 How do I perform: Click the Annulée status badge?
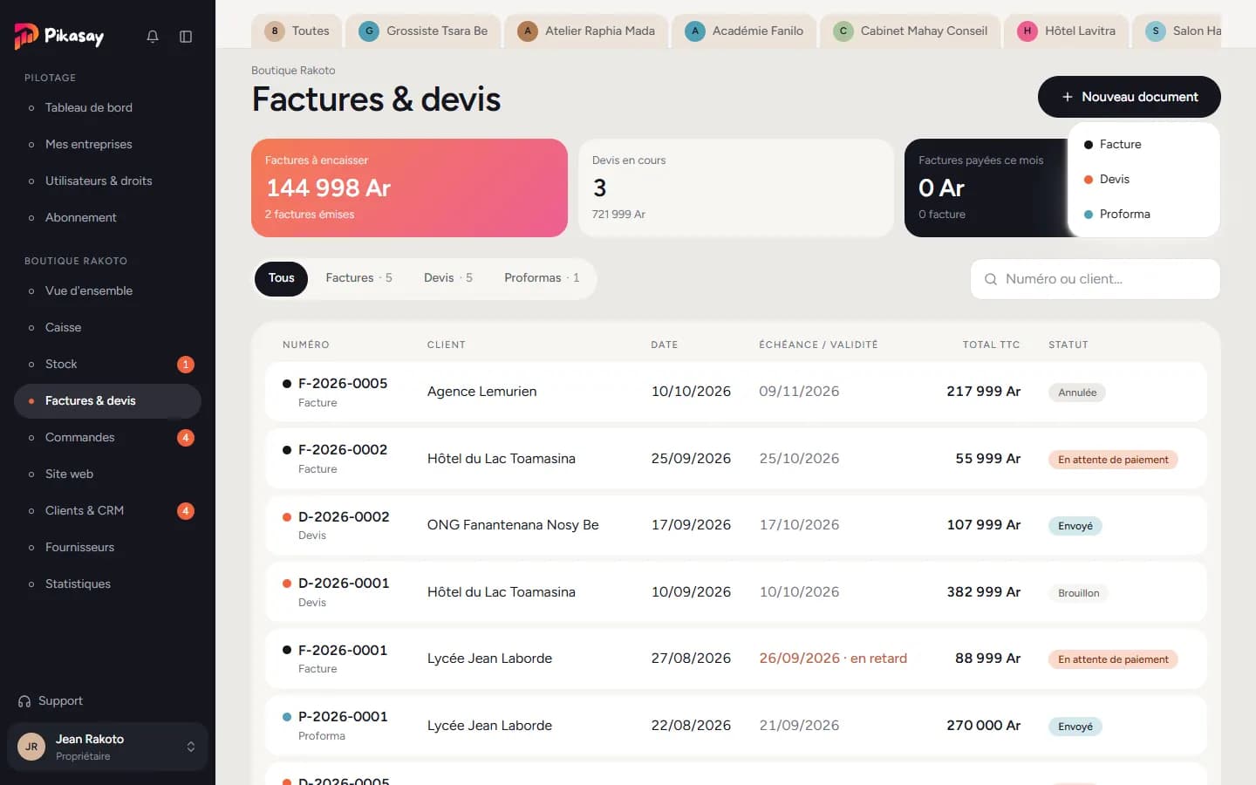[1077, 392]
